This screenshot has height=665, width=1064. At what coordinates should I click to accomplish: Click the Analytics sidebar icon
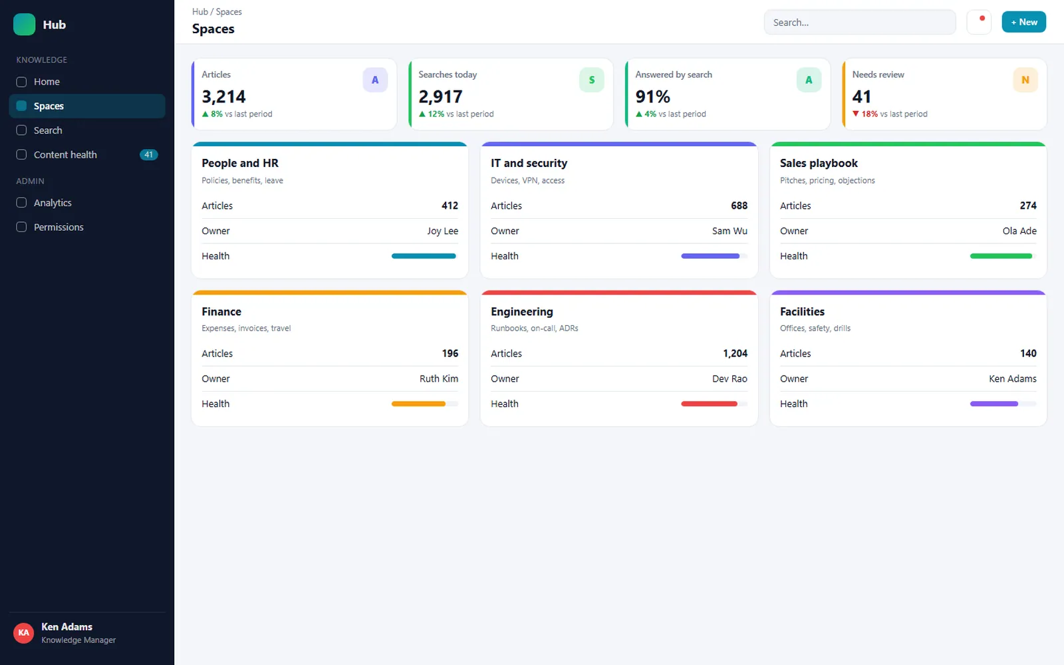(x=21, y=203)
